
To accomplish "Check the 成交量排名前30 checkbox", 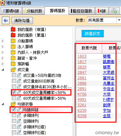I will point(14,87).
